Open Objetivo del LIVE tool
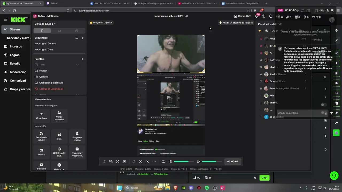 point(59,152)
